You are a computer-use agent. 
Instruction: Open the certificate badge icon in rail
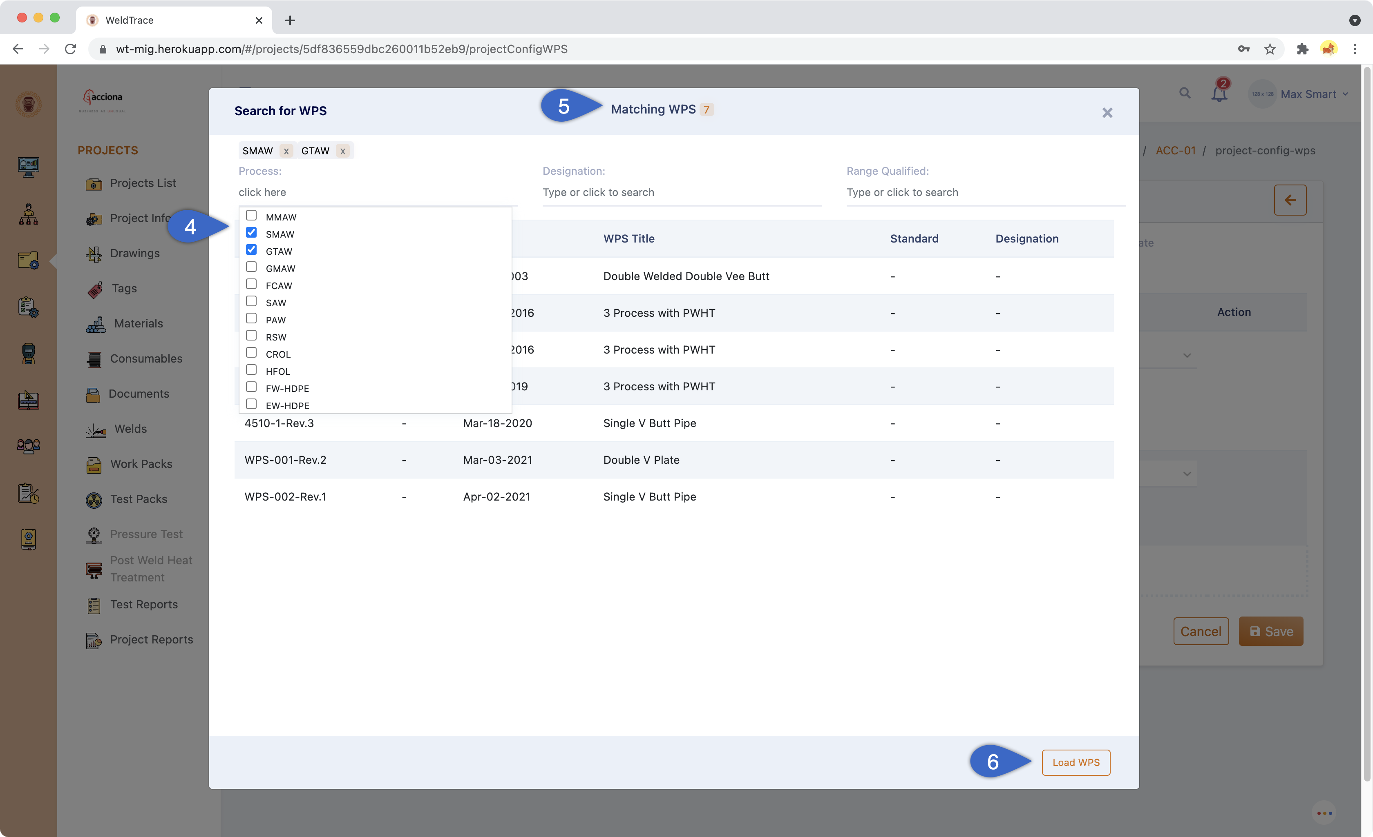click(29, 540)
